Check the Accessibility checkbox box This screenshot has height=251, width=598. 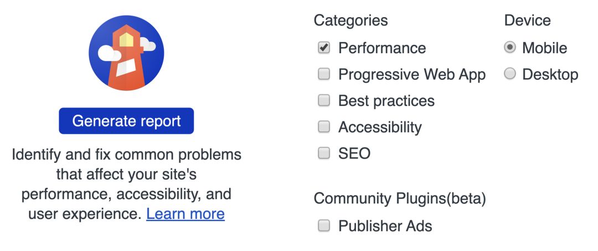click(324, 127)
